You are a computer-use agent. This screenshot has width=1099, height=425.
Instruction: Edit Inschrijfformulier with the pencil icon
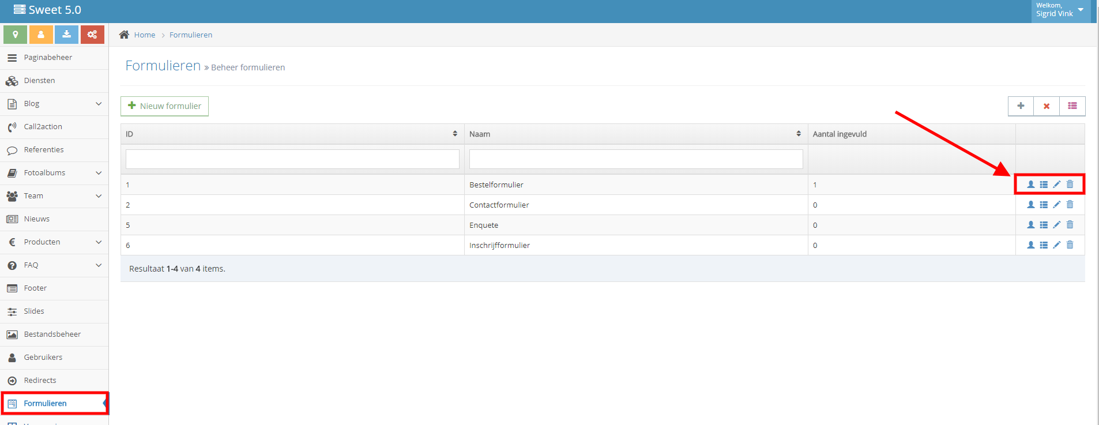[x=1057, y=245]
